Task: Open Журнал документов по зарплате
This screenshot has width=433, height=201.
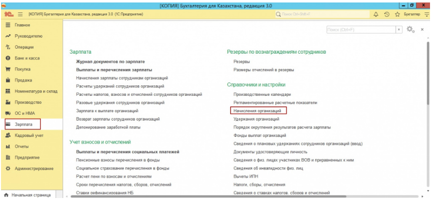Action: (x=110, y=62)
